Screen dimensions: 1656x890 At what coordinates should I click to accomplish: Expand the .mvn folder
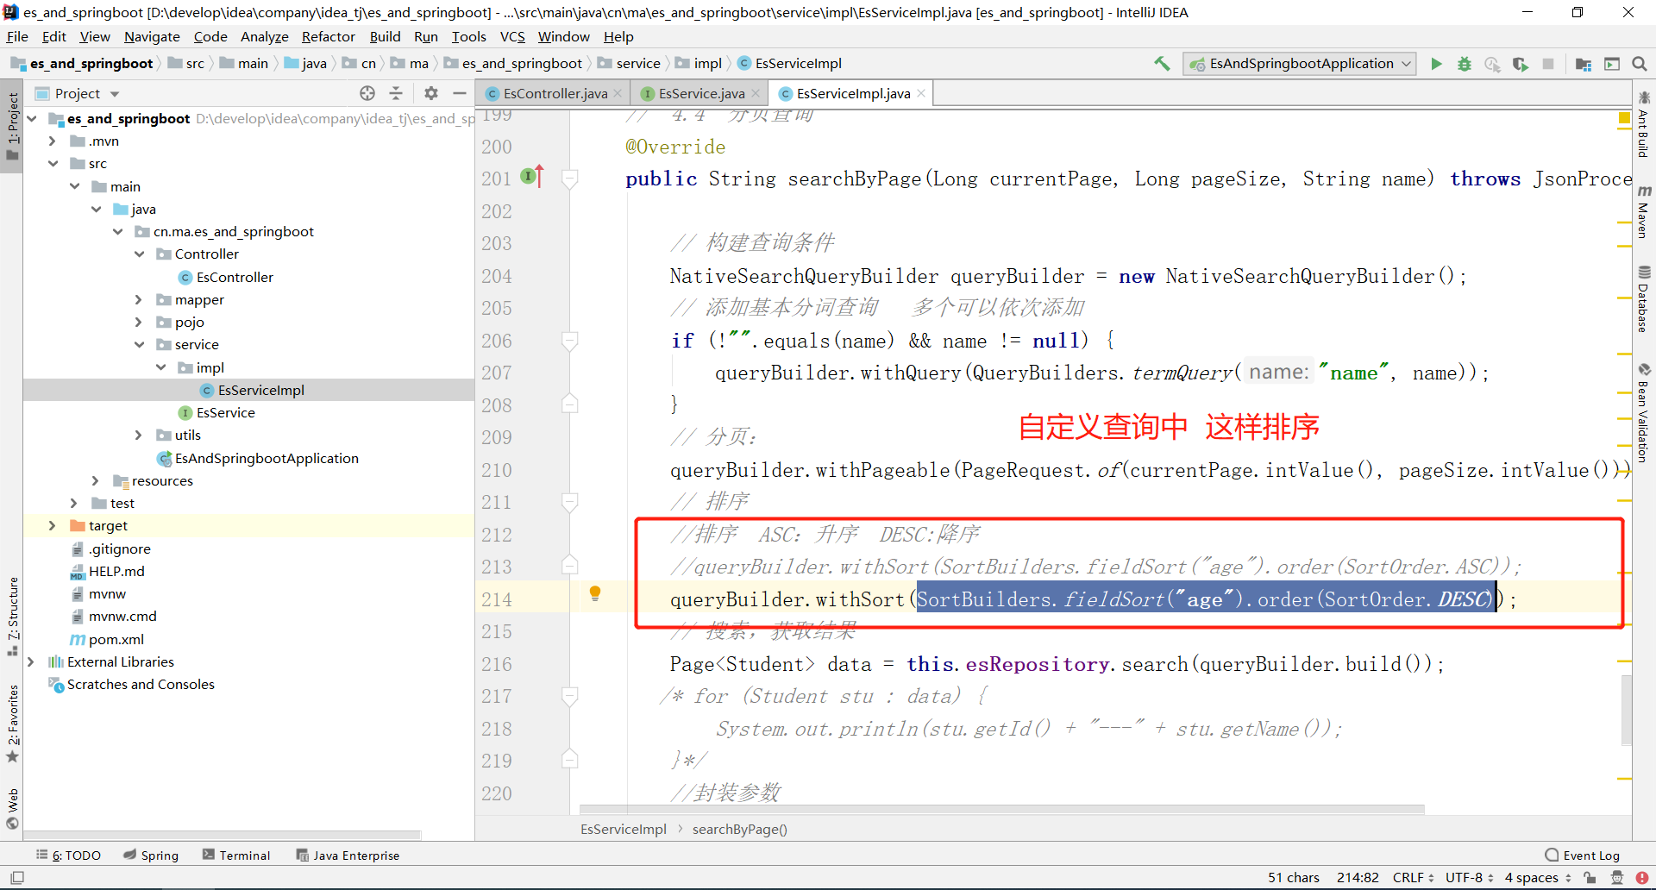point(53,141)
